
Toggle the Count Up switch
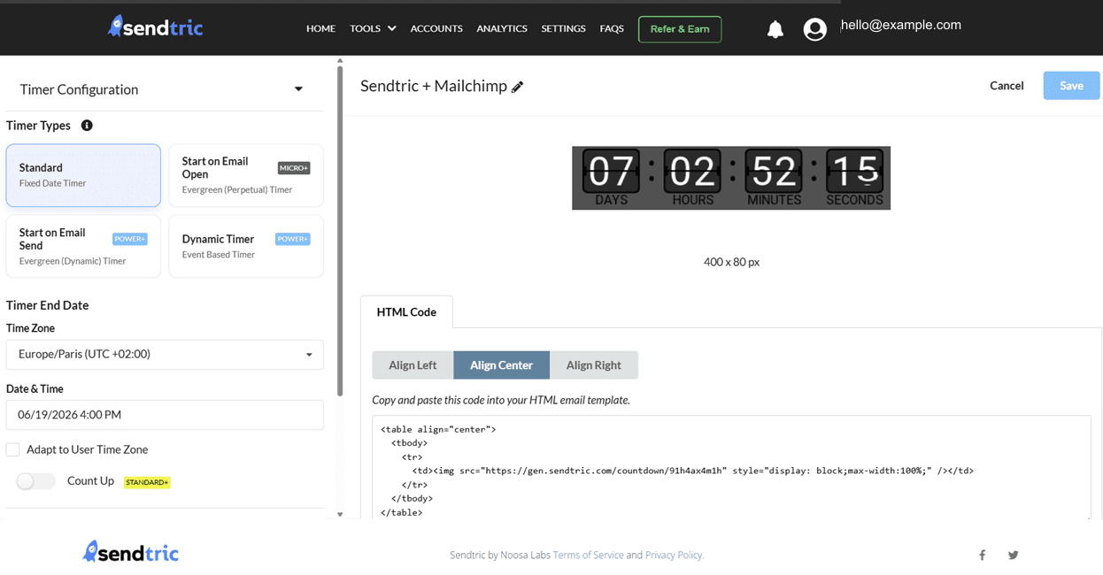[35, 481]
